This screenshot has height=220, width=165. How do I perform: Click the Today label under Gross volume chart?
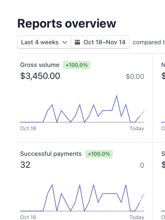pos(137,128)
